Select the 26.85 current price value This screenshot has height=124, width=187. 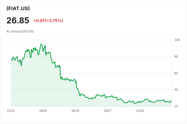pos(18,20)
